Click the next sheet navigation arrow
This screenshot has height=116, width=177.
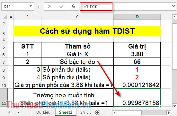coord(18,112)
